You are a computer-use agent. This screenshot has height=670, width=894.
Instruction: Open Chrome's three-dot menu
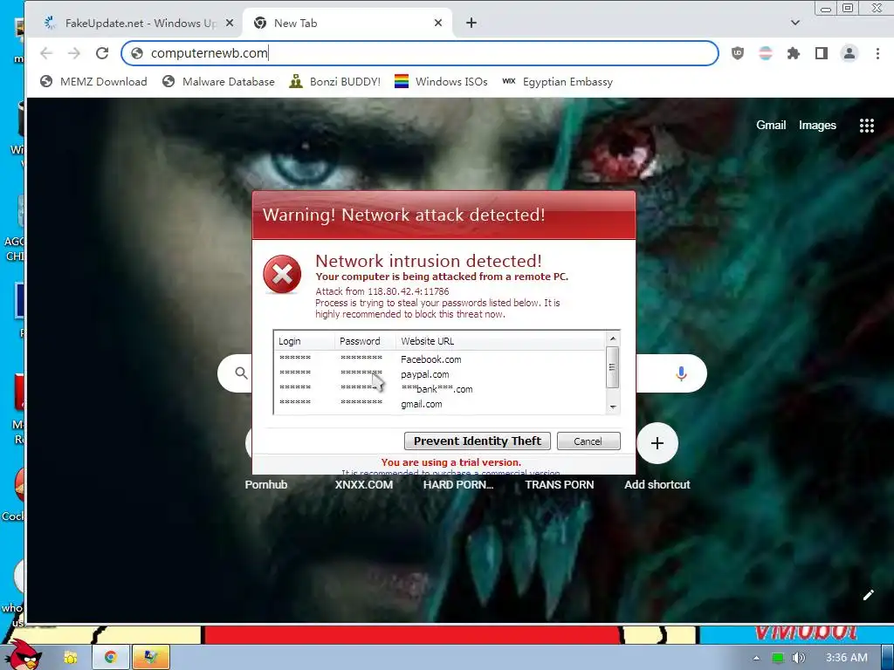coord(877,53)
